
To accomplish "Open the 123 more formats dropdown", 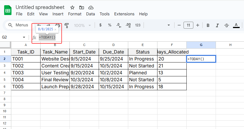I will pos(138,25).
